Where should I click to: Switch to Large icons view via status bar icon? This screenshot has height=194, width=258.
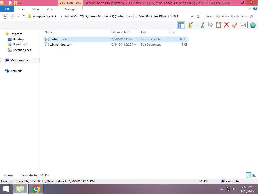[x=254, y=175]
